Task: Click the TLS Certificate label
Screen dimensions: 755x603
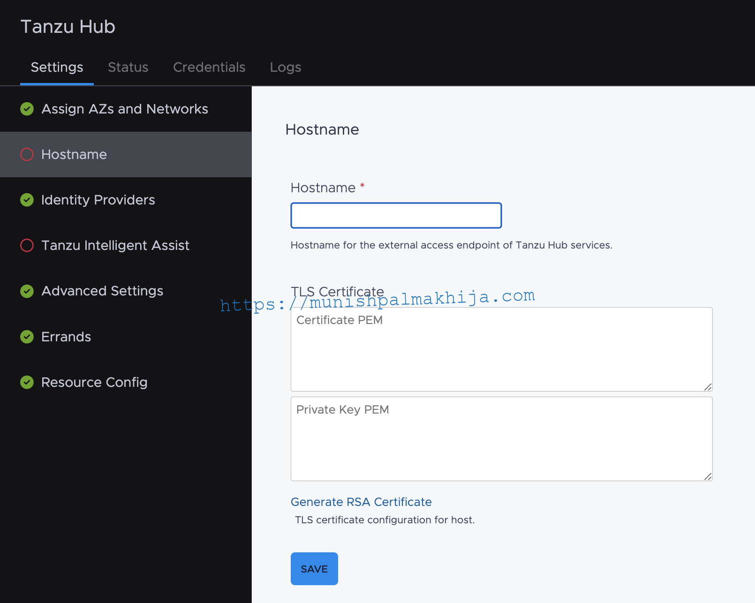Action: tap(337, 292)
